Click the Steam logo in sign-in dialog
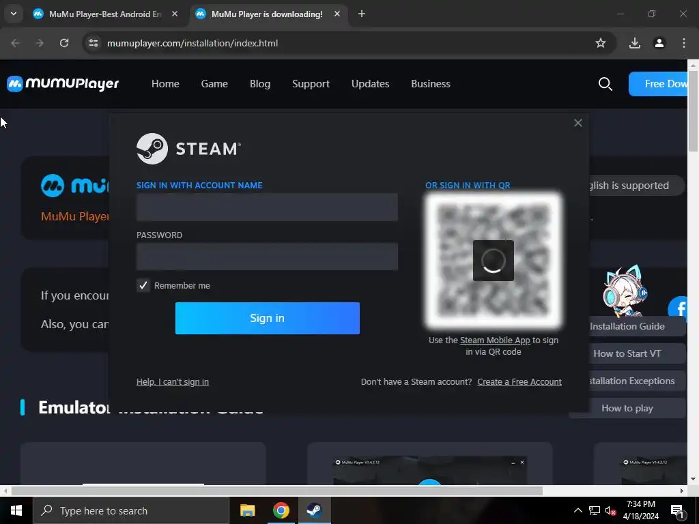 (189, 149)
